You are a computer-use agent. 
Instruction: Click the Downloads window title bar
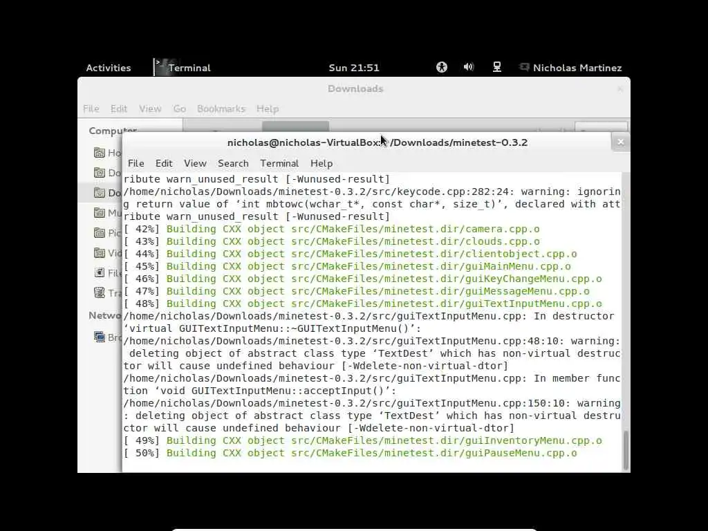coord(355,89)
